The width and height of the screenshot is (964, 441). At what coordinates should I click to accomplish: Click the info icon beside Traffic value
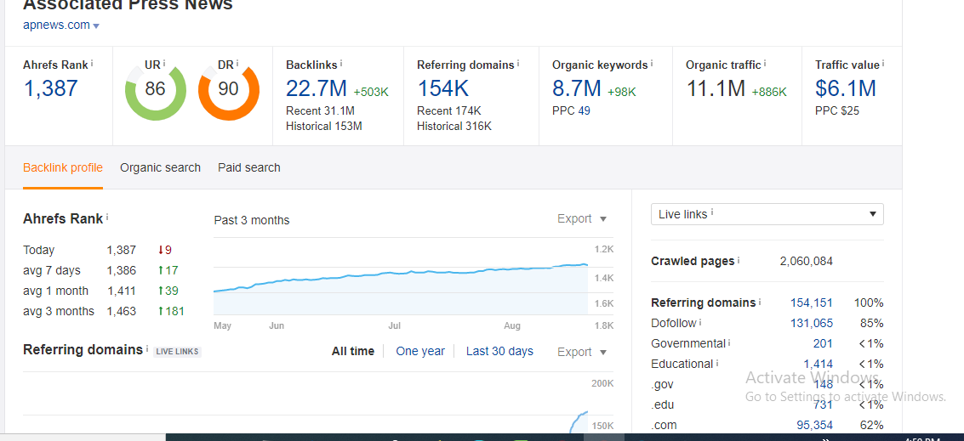click(883, 64)
